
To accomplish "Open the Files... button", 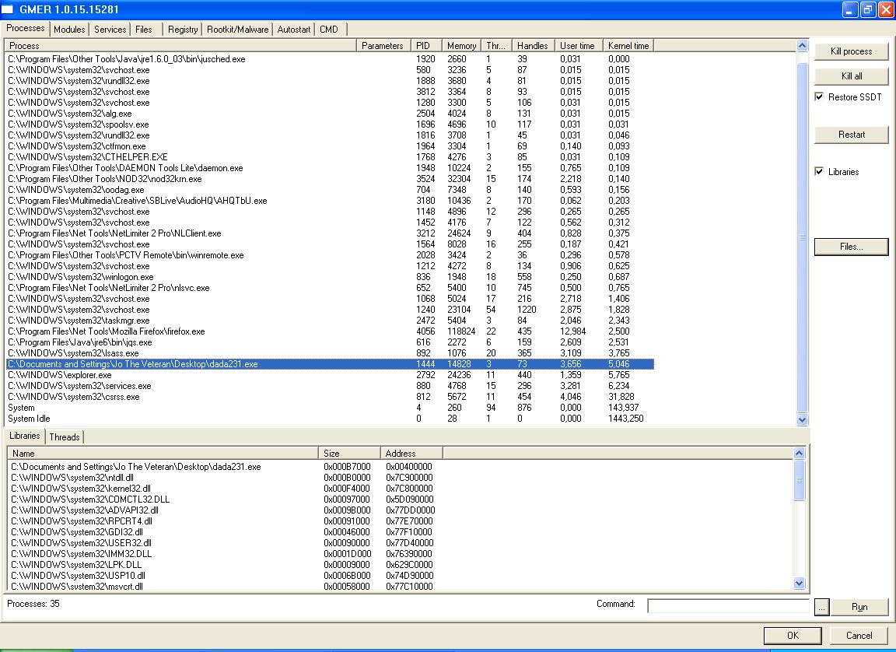I will coord(851,247).
